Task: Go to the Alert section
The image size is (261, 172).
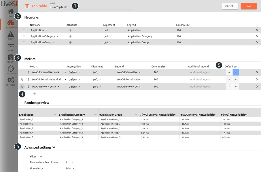Action: [x=11, y=36]
